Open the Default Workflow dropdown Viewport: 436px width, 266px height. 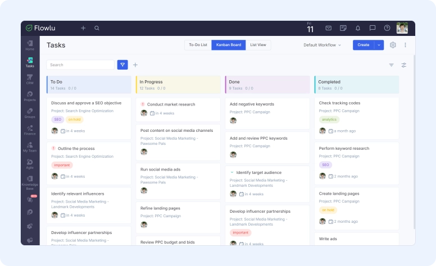(x=322, y=45)
